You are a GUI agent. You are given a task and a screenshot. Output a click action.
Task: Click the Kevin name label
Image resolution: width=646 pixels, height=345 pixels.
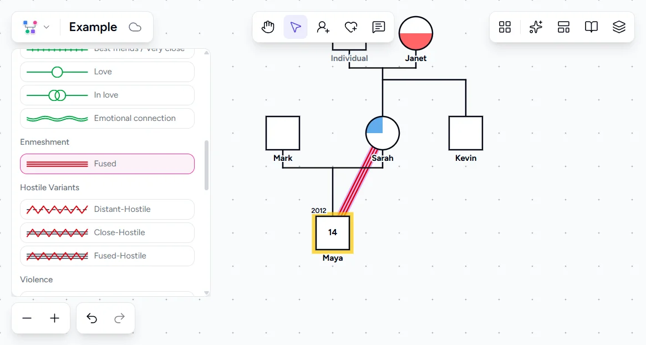point(466,158)
